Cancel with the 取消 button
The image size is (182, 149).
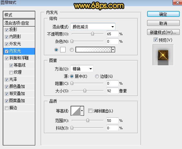coord(163,23)
